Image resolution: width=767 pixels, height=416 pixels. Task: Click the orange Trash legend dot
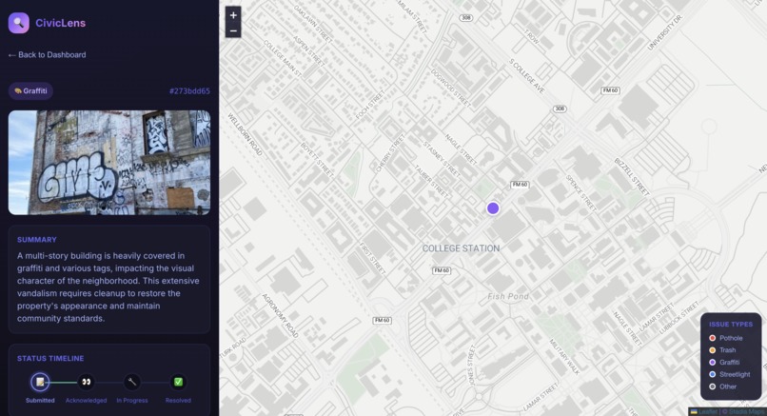[x=712, y=350]
